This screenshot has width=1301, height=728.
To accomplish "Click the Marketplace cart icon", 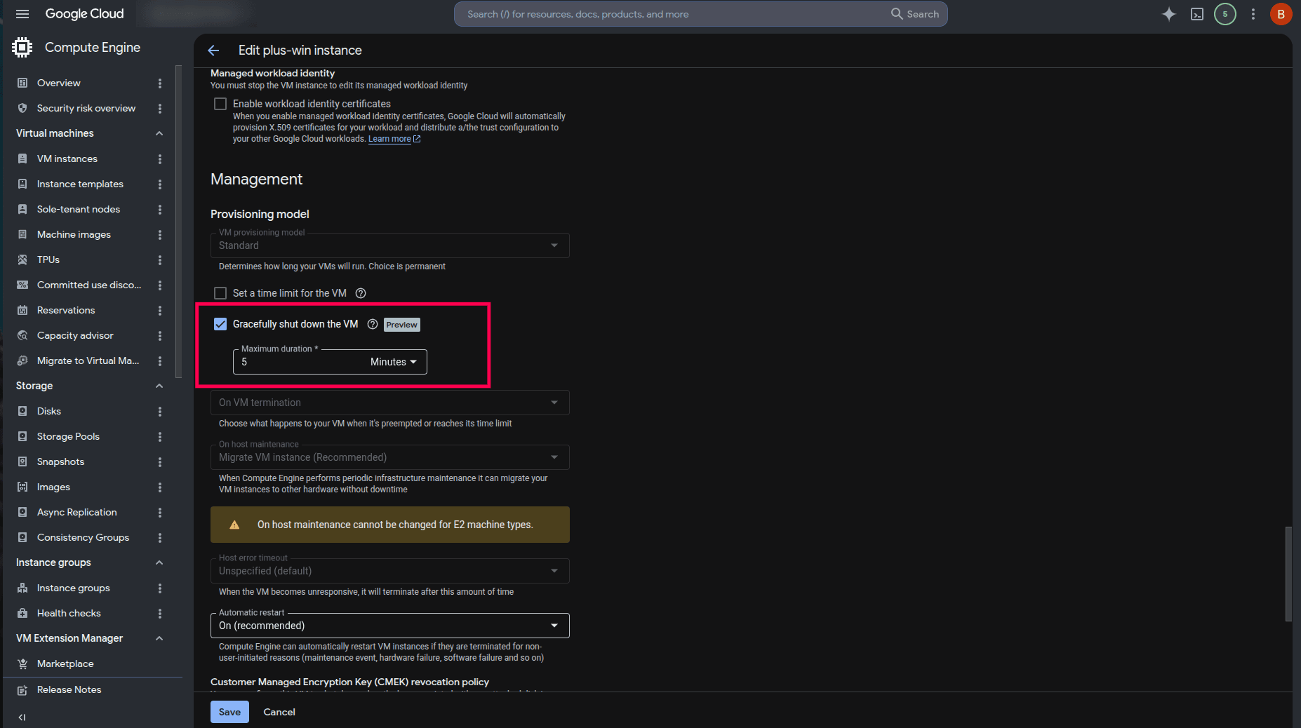I will point(22,663).
